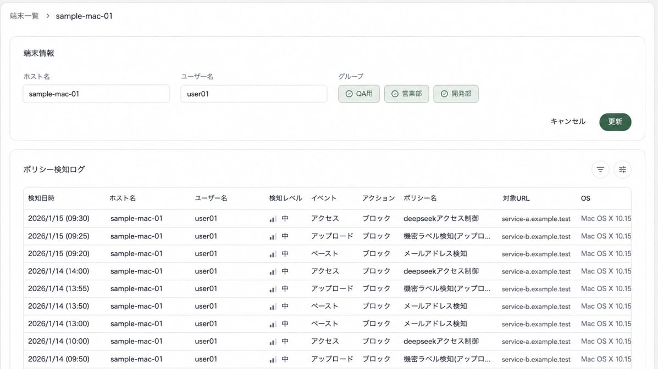Select the 2026/1/14 (14:00) log row
Viewport: 658px width, 369px height.
327,271
